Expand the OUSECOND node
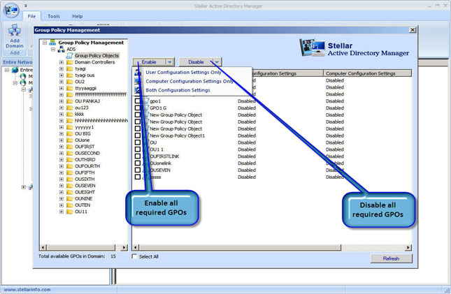The width and height of the screenshot is (451, 294). pos(62,153)
